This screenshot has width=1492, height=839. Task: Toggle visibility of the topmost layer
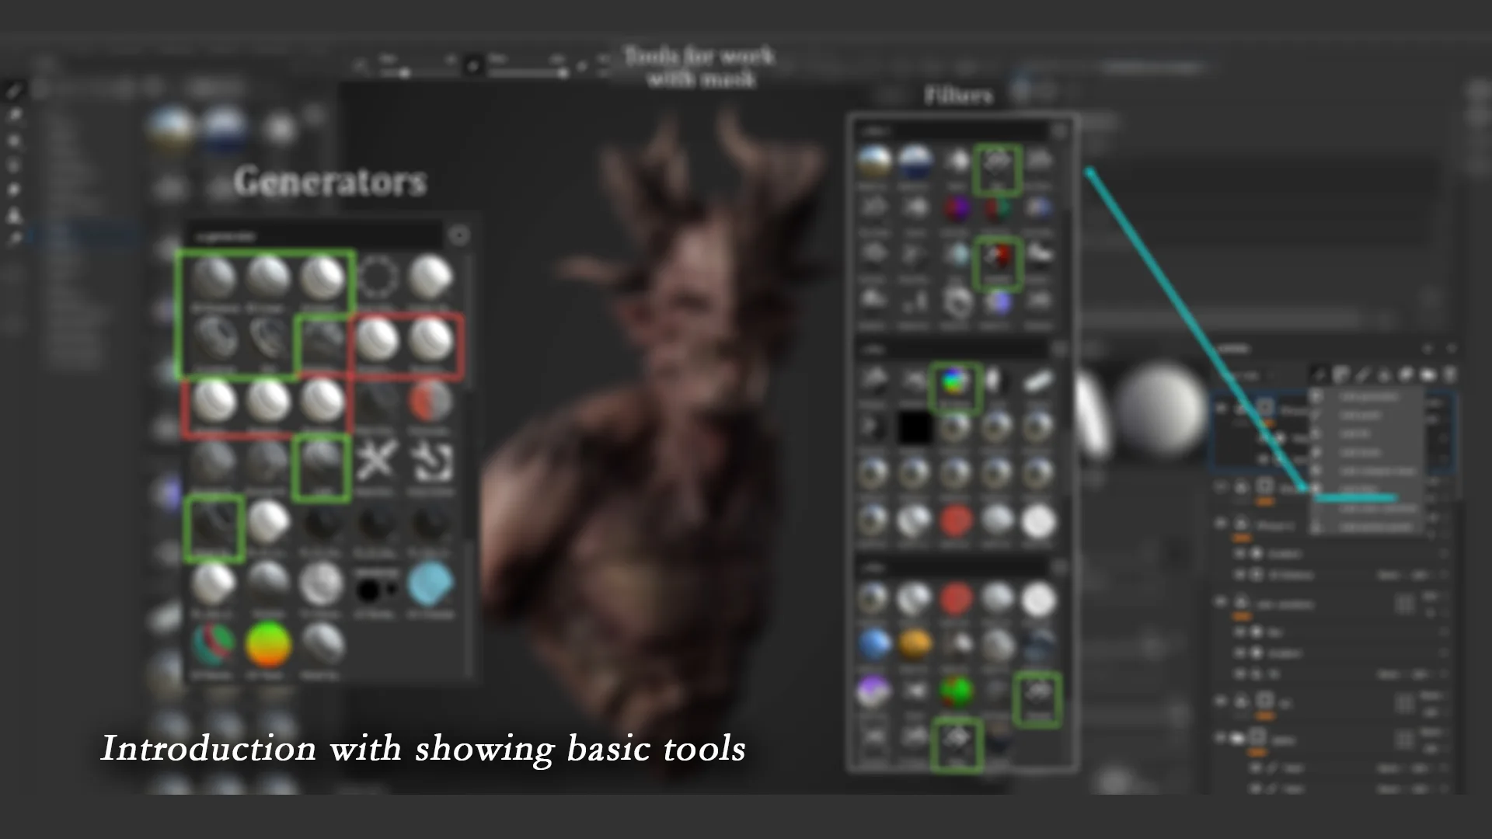click(x=1222, y=407)
